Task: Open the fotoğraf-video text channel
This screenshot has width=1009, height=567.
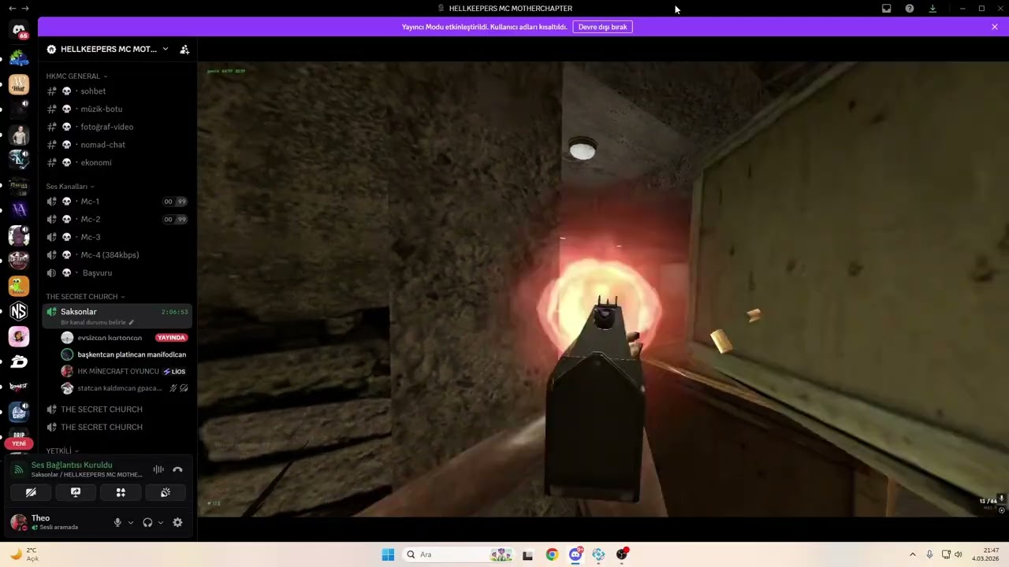Action: click(x=117, y=127)
